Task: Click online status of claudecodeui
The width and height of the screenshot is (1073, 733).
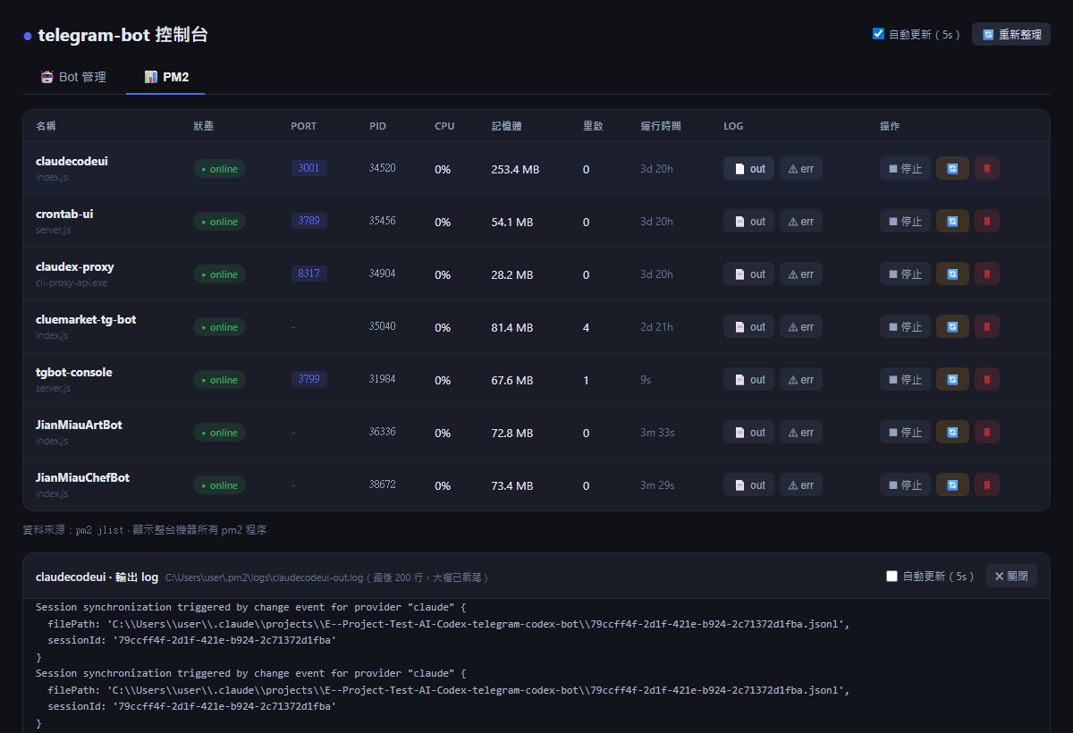Action: click(x=219, y=169)
